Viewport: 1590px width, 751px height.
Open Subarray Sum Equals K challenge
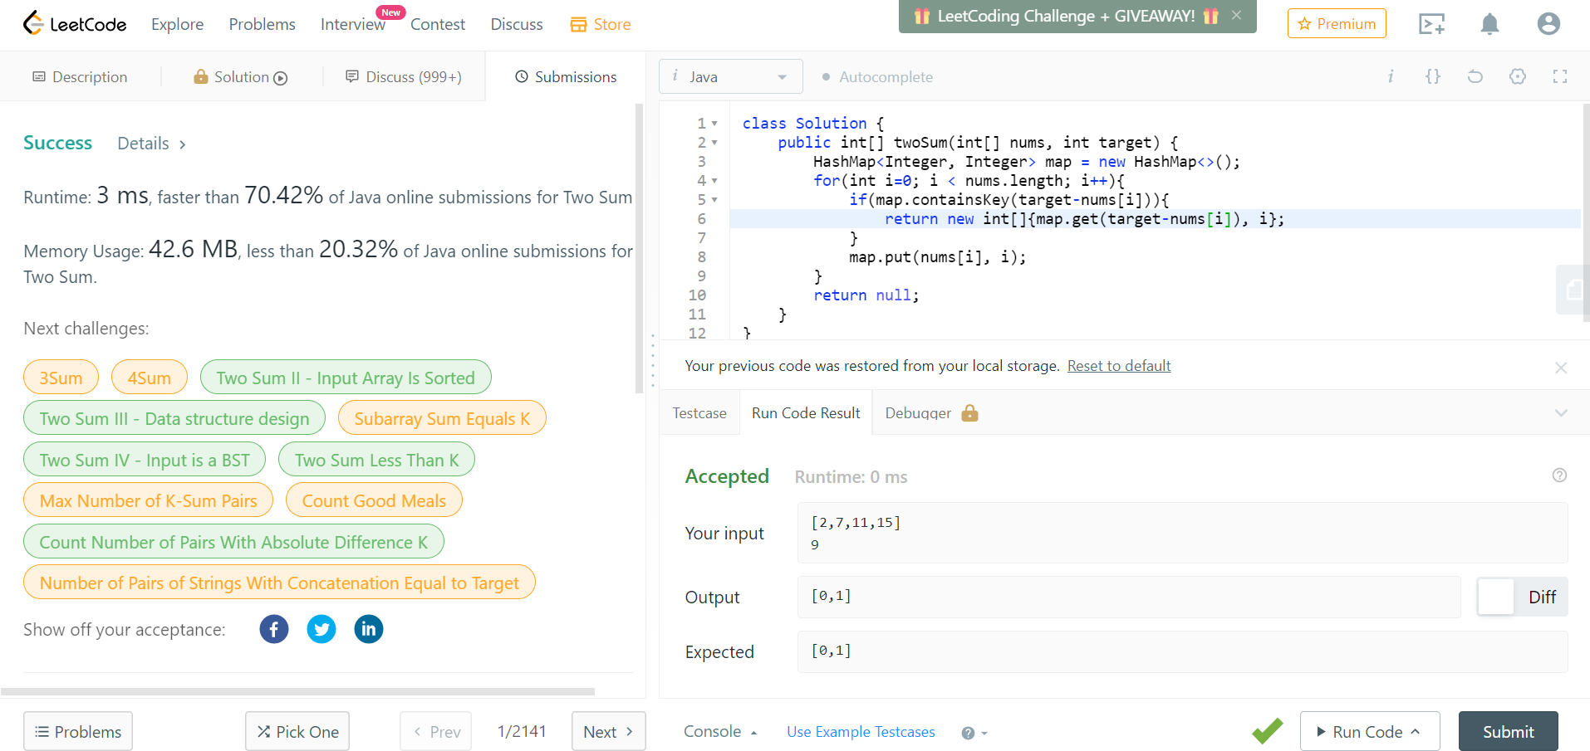[x=442, y=418]
